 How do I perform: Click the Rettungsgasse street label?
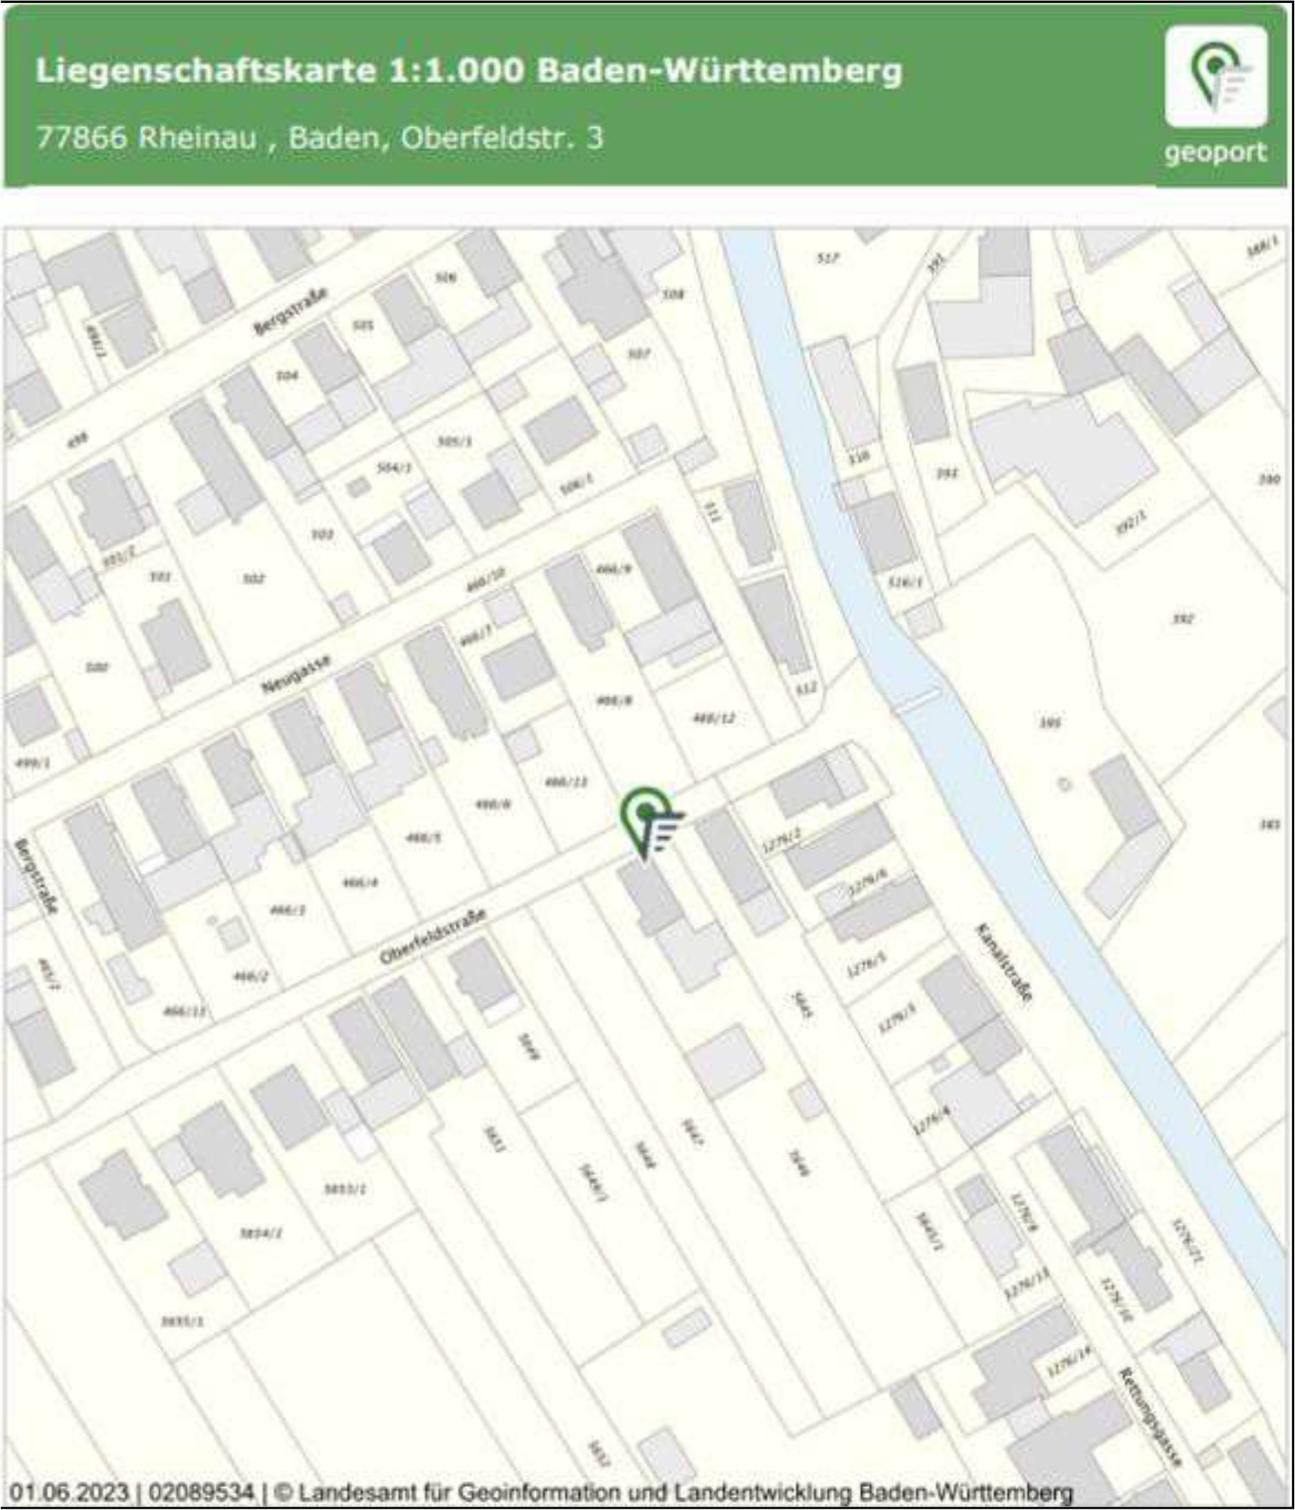click(x=1149, y=1417)
